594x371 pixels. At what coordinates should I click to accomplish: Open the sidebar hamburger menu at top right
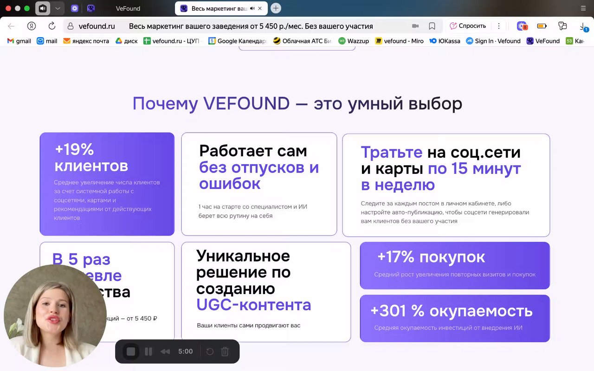pos(583,8)
